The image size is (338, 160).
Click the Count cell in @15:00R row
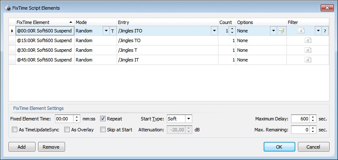(227, 40)
